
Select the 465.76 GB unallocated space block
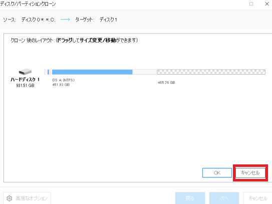211,72
